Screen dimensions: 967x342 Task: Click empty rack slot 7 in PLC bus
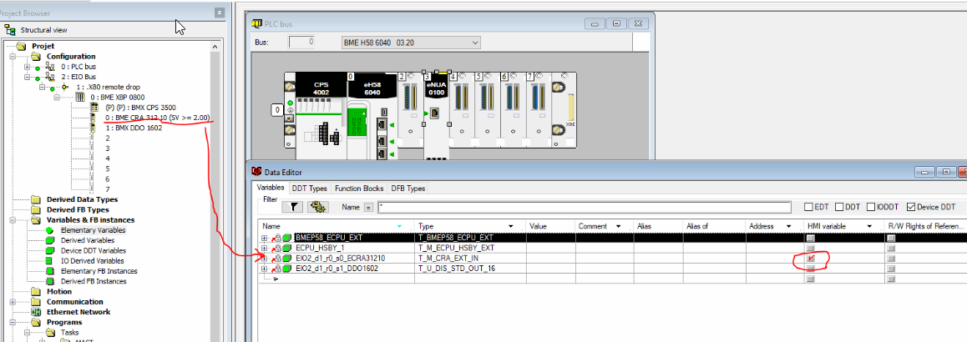click(x=537, y=111)
